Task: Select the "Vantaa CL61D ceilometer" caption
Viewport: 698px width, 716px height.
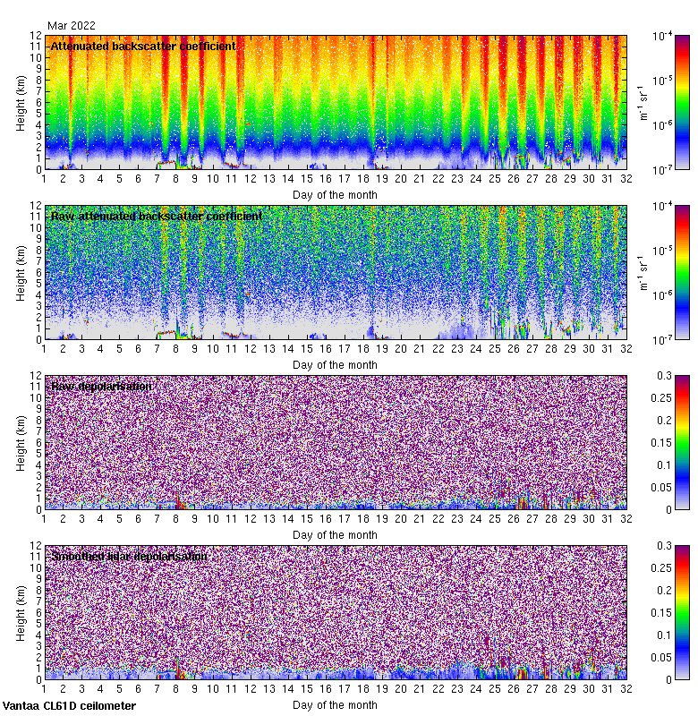Action: [69, 706]
